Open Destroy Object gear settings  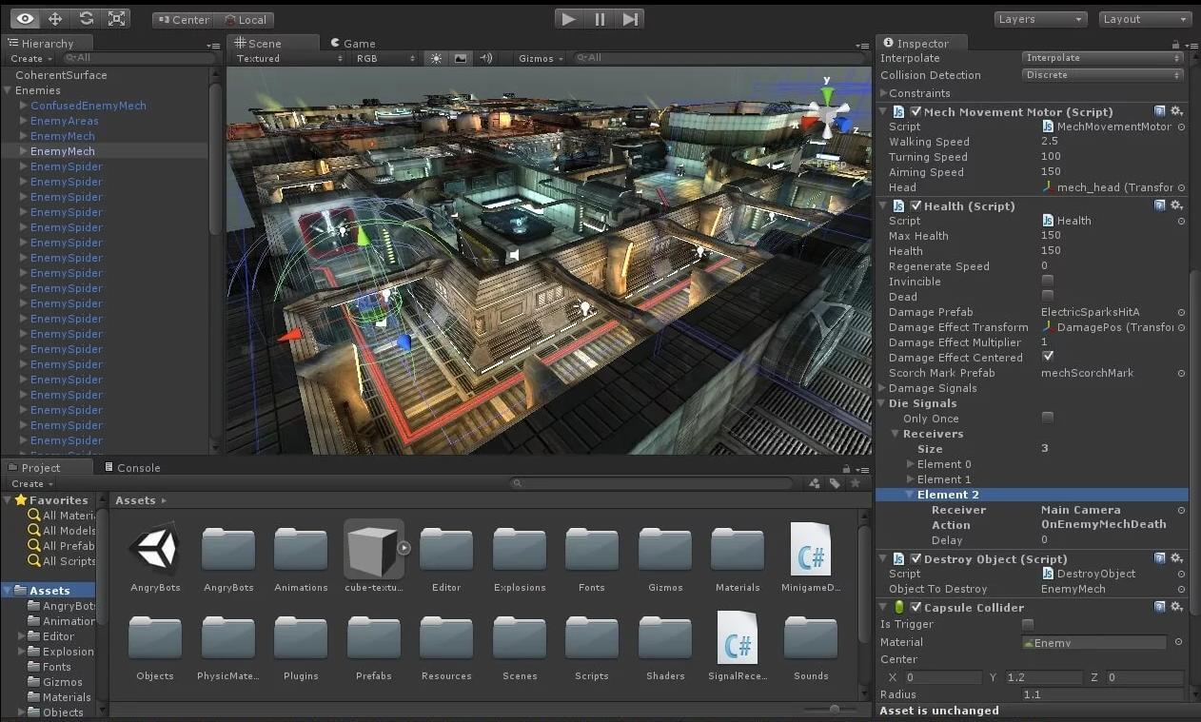(x=1177, y=558)
